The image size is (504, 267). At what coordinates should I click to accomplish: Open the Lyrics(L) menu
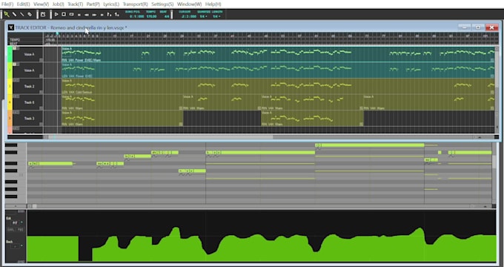(x=111, y=4)
